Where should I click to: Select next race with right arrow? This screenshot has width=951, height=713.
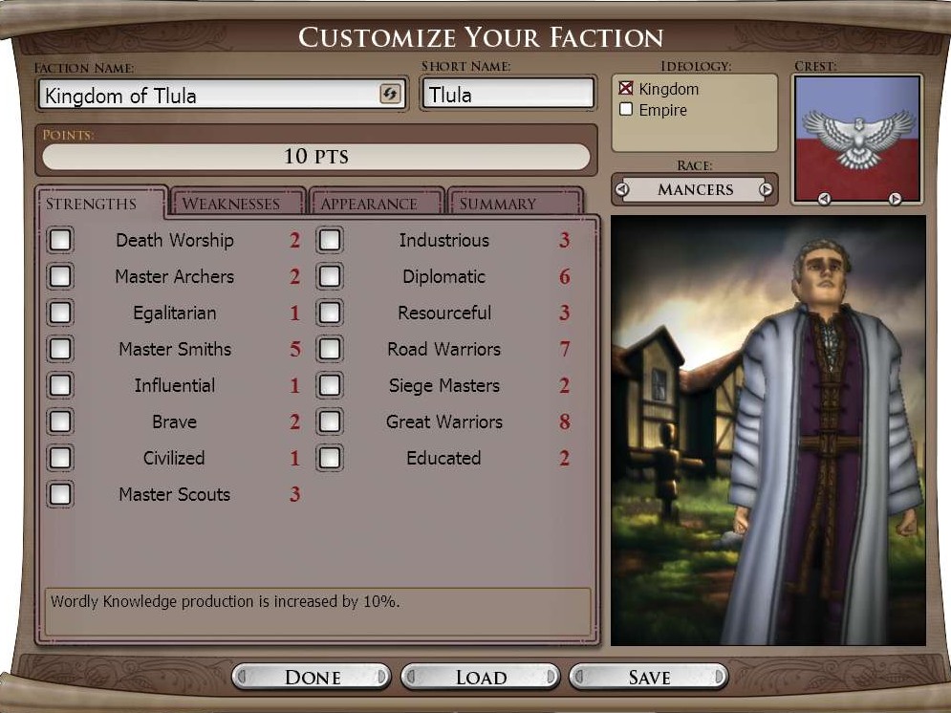pos(766,190)
